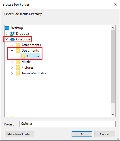Expand the Dropbox tree node
This screenshot has height=141, width=120.
click(7, 34)
